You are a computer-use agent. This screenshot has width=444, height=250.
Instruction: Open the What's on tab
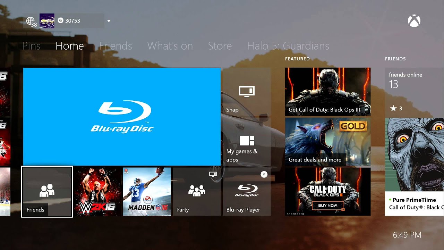click(x=170, y=46)
